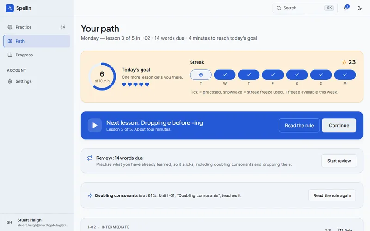Click the Practice target icon

coord(10,27)
